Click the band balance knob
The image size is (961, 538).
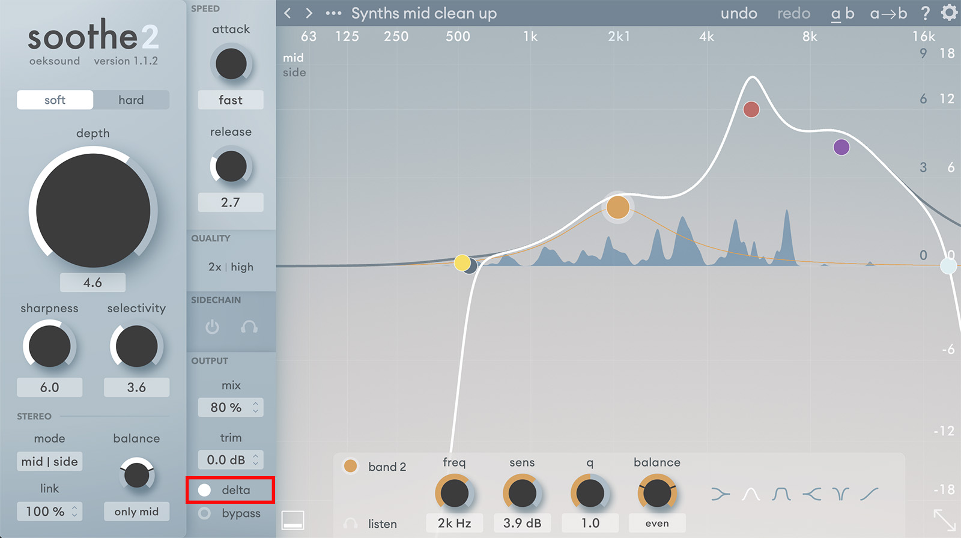(657, 494)
